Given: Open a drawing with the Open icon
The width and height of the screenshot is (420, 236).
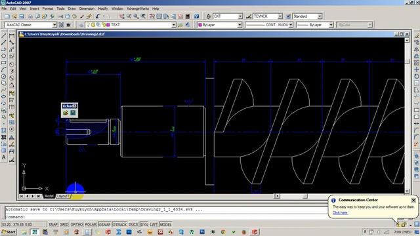Looking at the screenshot, I should coord(14,16).
